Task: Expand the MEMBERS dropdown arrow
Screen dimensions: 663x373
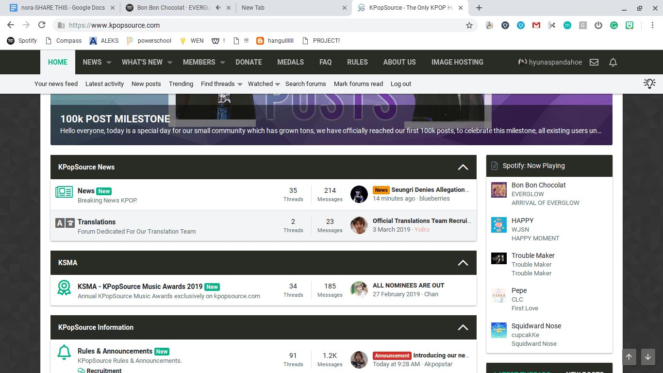Action: click(x=222, y=63)
